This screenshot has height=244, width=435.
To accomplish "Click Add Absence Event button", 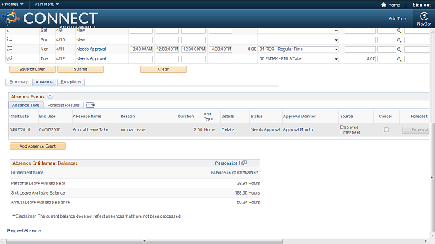I will pyautogui.click(x=38, y=146).
